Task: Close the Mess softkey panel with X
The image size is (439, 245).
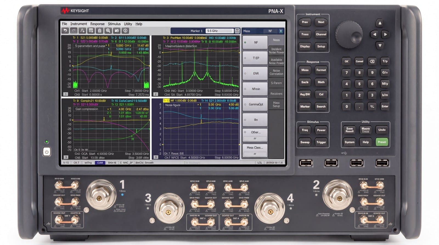Action: (281, 31)
